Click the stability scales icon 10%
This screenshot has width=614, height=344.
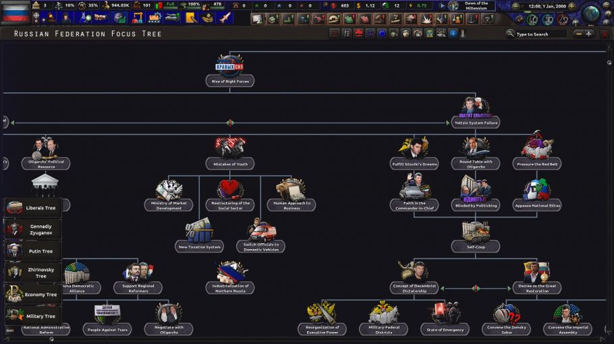59,5
